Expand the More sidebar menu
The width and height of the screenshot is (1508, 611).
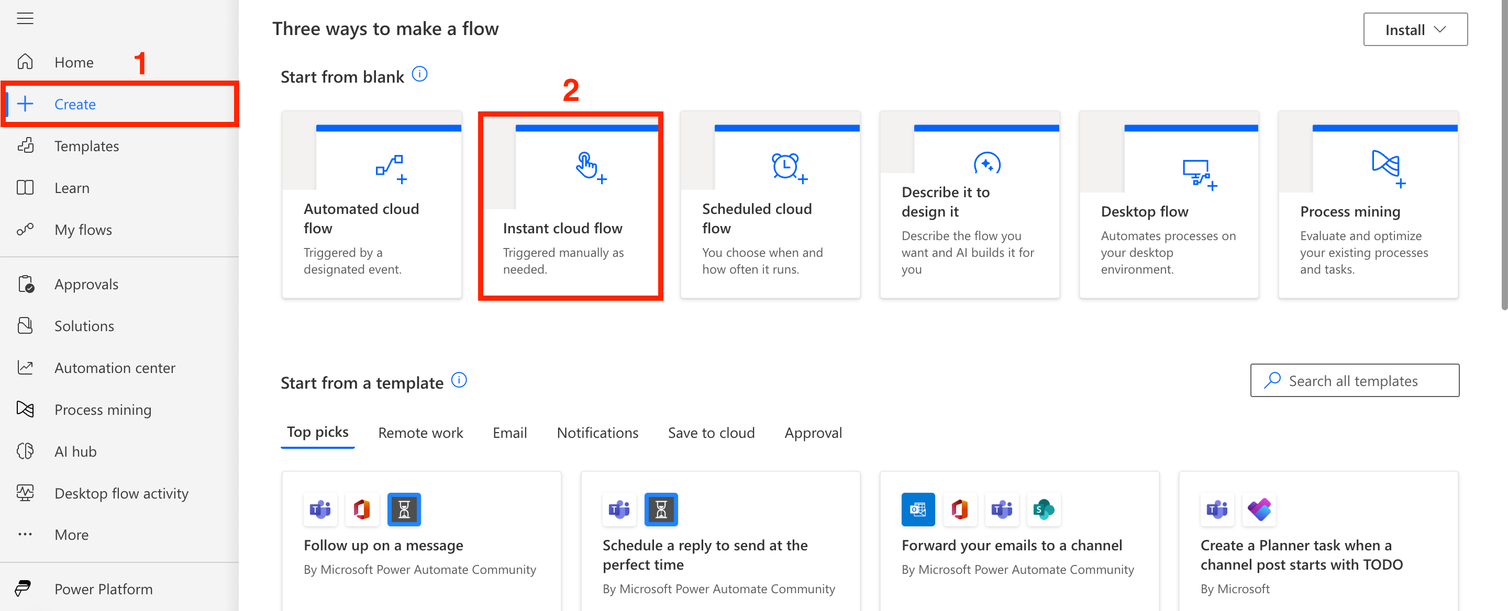point(71,535)
